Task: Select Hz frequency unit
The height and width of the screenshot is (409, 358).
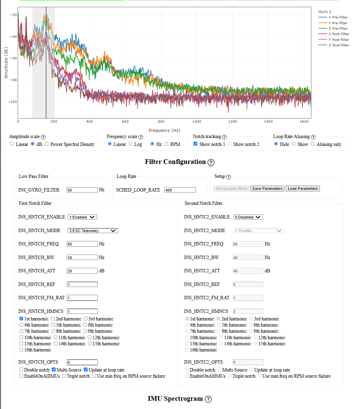Action: tap(152, 144)
